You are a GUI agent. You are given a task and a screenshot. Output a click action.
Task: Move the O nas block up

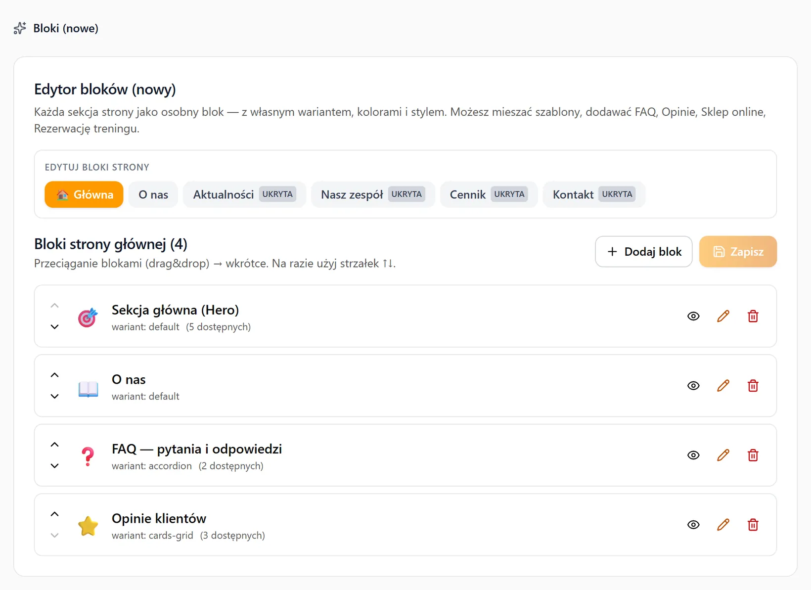[x=55, y=375]
